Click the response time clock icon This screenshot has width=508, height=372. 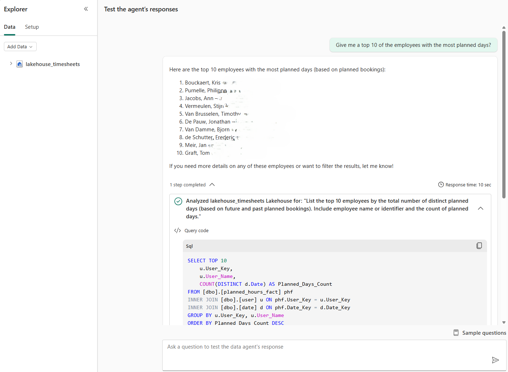click(441, 185)
